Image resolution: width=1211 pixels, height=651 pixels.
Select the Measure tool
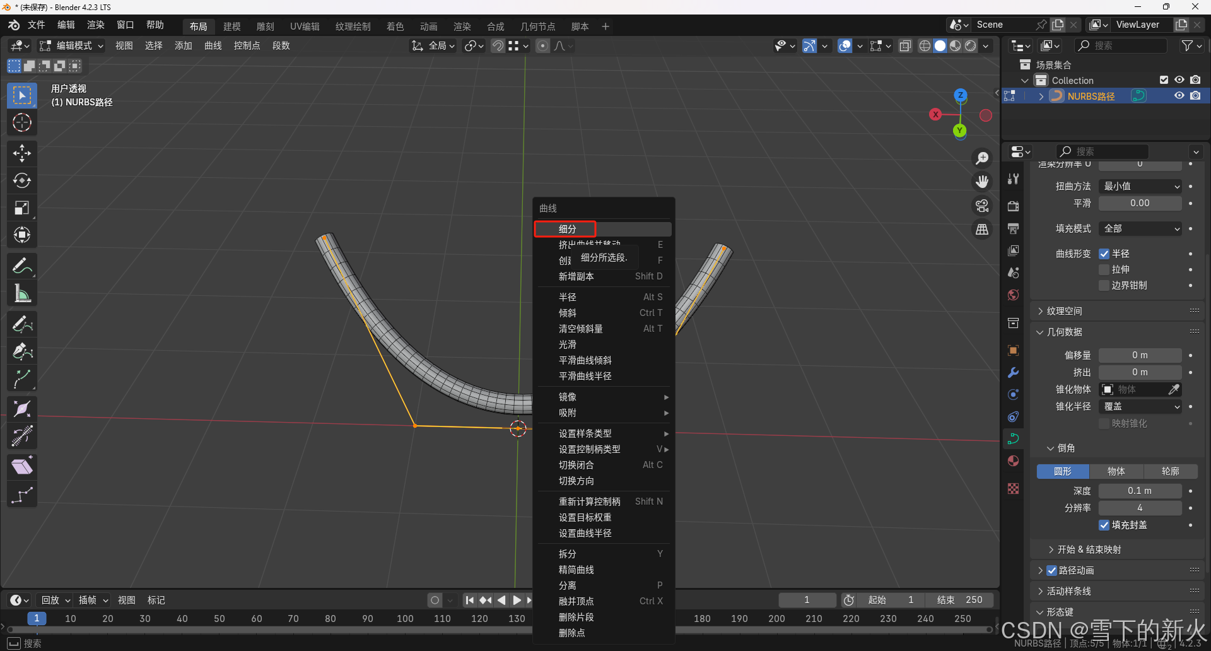[22, 293]
